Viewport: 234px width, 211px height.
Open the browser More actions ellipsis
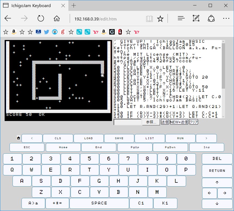click(226, 18)
